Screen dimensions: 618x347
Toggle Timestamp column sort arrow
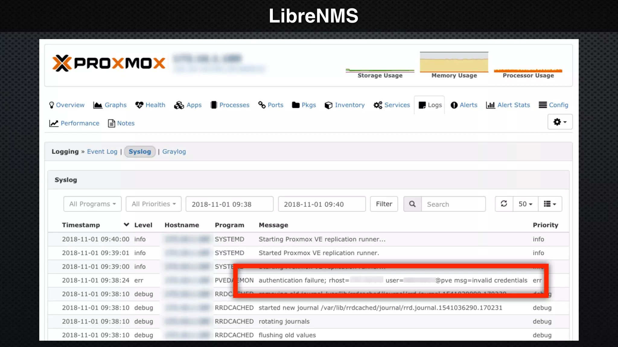pyautogui.click(x=126, y=225)
